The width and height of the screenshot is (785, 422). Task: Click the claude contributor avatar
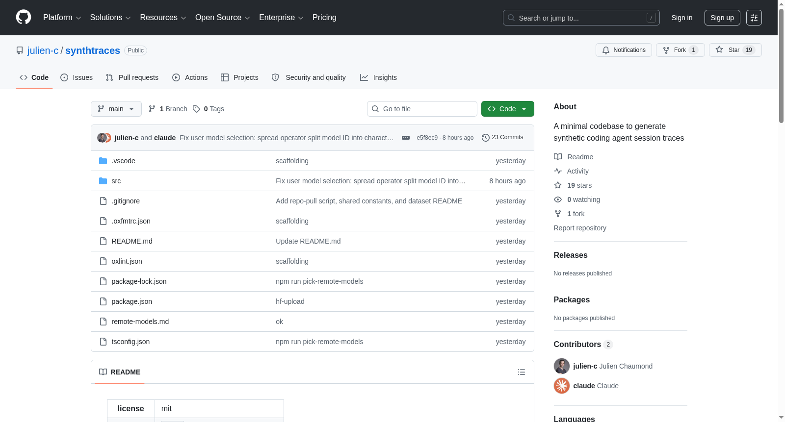562,386
